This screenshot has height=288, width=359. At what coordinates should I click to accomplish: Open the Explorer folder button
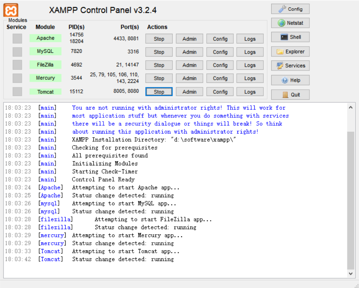point(290,51)
